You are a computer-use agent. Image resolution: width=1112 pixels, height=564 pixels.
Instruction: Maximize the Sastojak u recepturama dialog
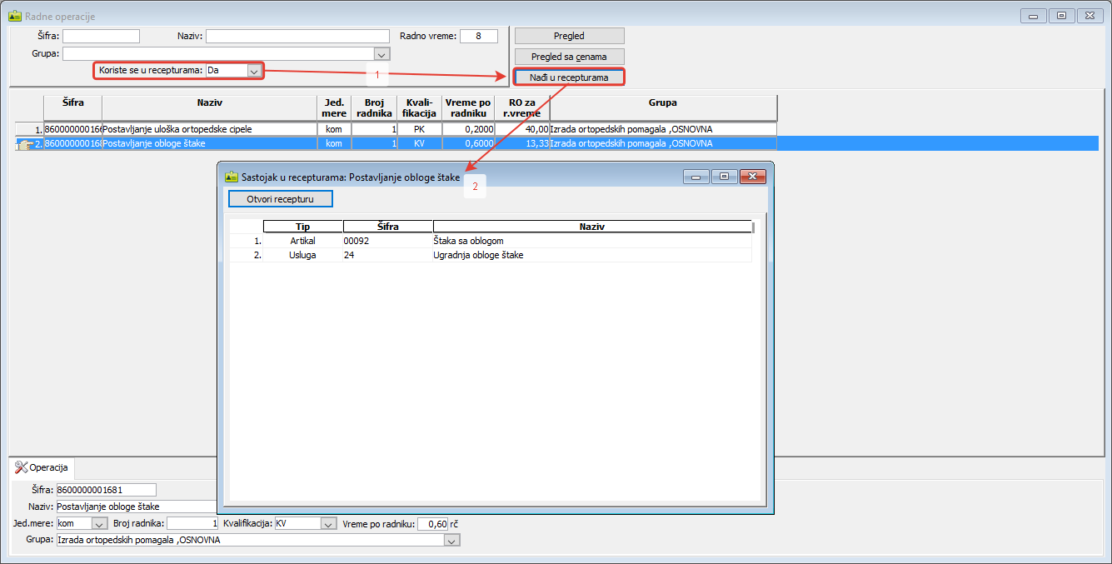[724, 177]
